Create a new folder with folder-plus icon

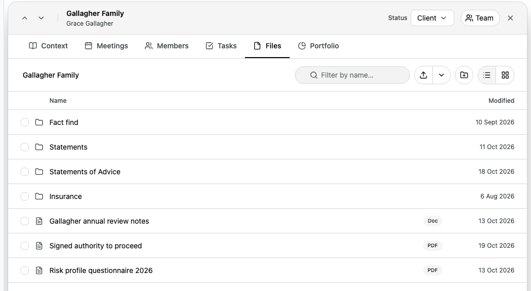click(x=464, y=75)
